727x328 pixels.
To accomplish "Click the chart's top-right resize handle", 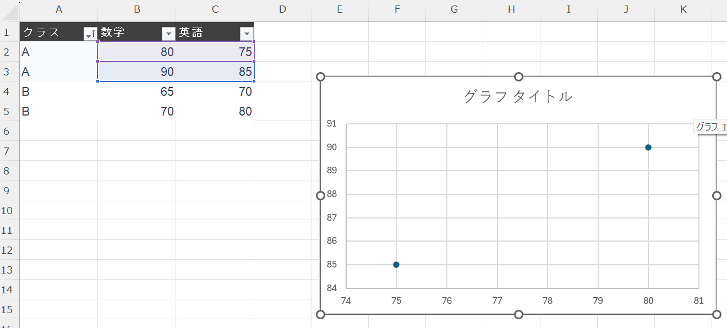I will click(x=717, y=77).
